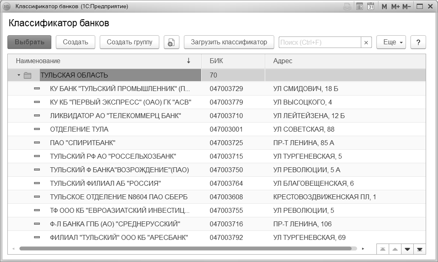438x262 pixels.
Task: Click BIK value 047003792
Action: coord(226,237)
